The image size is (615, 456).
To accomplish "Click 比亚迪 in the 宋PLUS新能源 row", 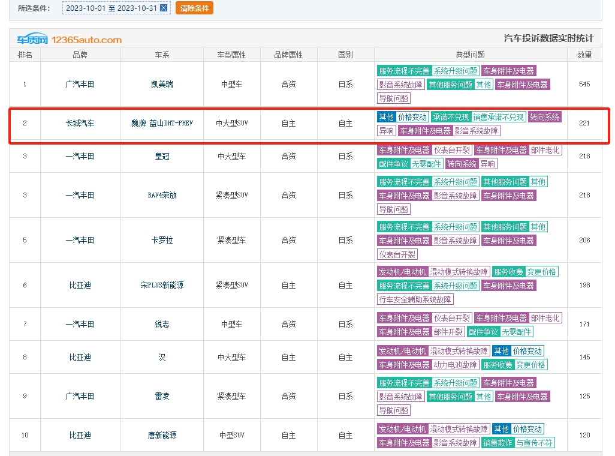I will tap(80, 285).
